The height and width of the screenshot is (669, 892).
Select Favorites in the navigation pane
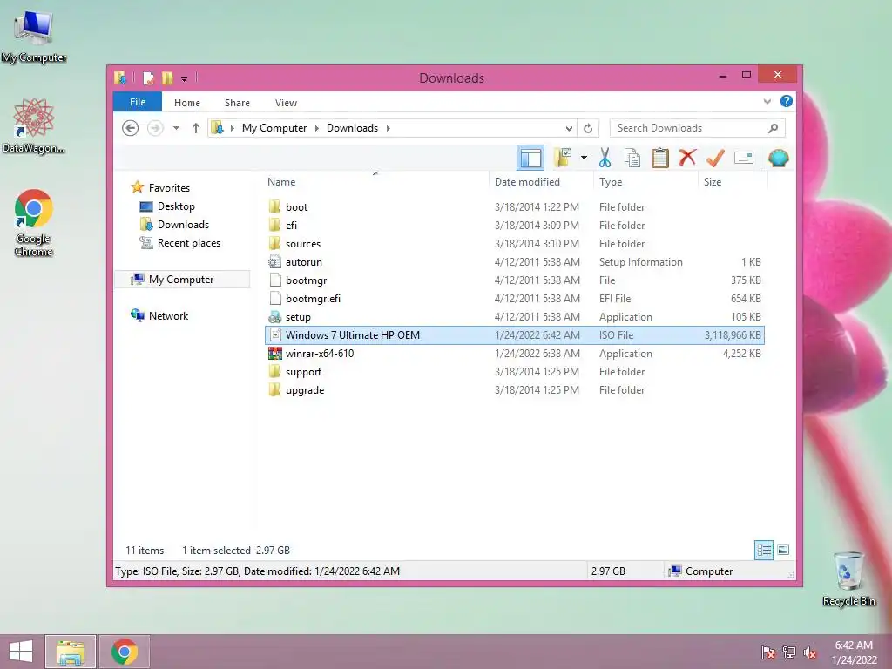click(169, 188)
